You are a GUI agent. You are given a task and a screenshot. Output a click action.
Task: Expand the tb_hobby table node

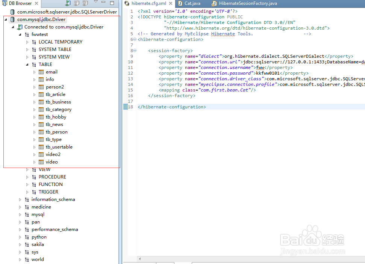[34, 117]
